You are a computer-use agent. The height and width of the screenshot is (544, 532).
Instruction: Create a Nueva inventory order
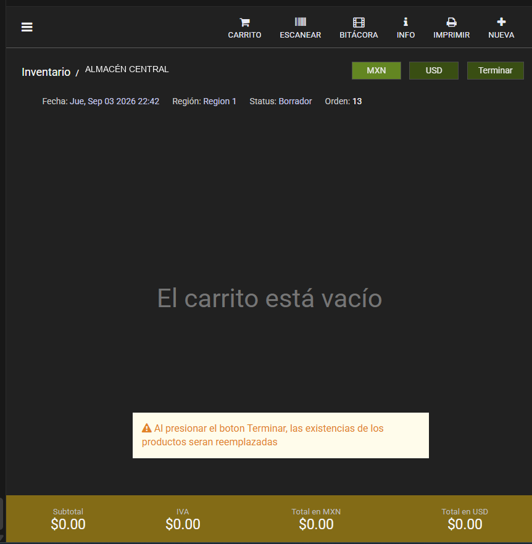coord(501,28)
